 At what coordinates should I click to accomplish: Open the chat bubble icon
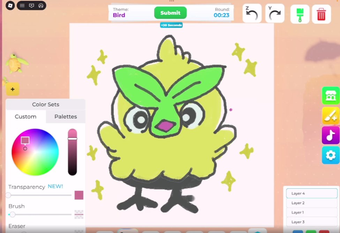click(31, 6)
